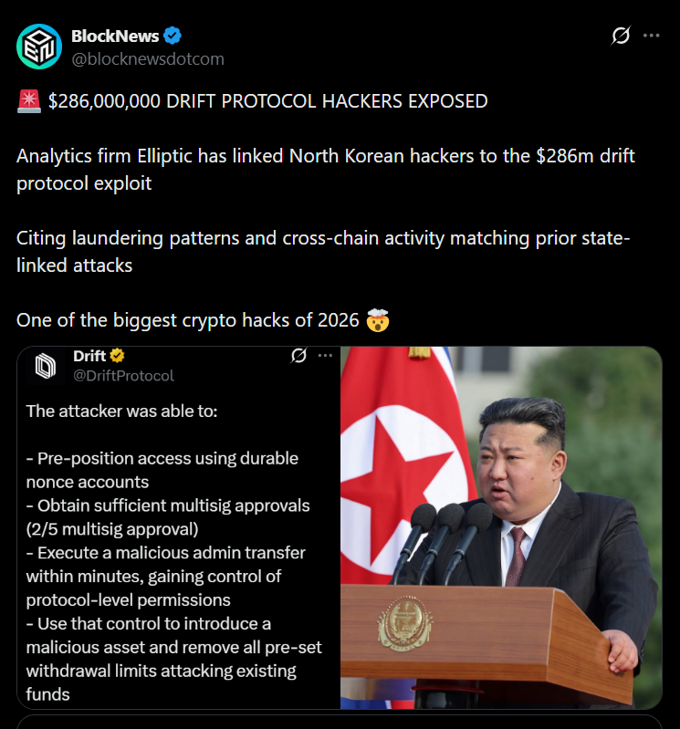Open the BlockNews profile avatar

[39, 47]
